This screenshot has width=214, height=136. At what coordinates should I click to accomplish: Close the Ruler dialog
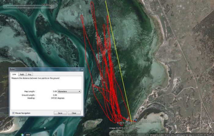(82, 70)
